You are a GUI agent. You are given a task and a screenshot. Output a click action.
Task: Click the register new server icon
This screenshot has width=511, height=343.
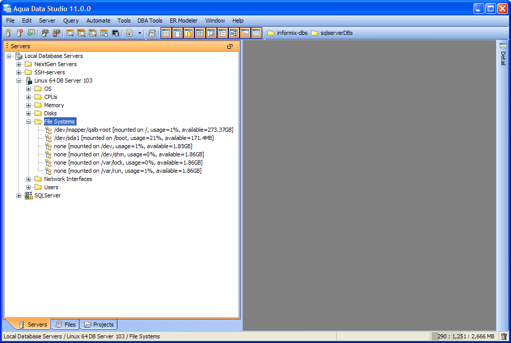click(9, 33)
